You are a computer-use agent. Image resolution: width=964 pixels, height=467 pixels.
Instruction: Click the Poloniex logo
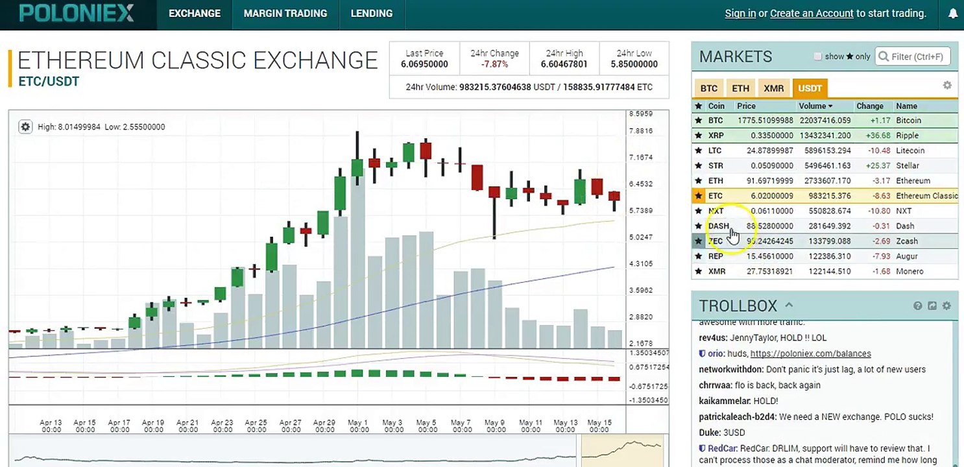click(77, 13)
